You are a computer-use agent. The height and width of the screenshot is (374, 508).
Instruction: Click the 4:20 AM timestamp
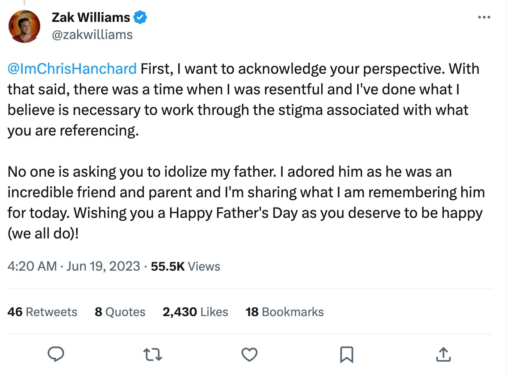pos(32,266)
